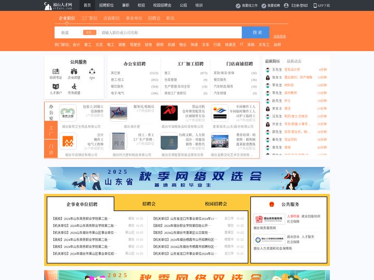Click the 烟台政务服务网 logo image
The image size is (374, 280).
tap(269, 219)
